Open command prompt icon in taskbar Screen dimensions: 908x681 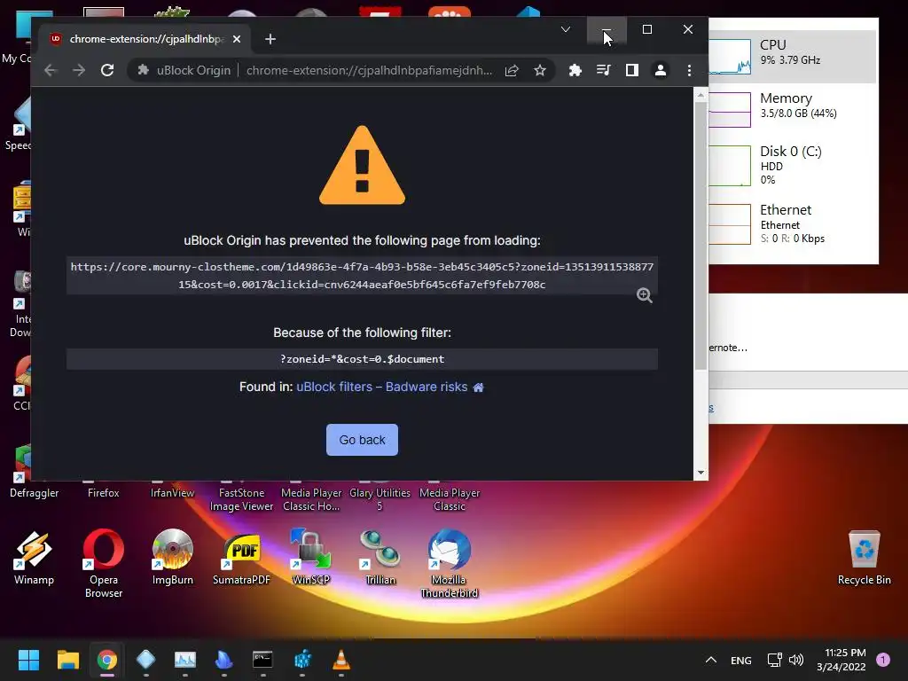click(x=262, y=660)
